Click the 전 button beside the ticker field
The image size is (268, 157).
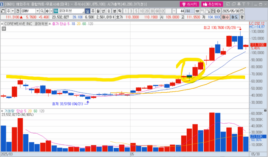point(18,11)
